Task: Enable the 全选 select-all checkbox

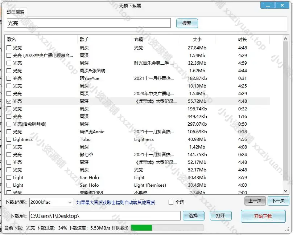Action: tap(171, 202)
